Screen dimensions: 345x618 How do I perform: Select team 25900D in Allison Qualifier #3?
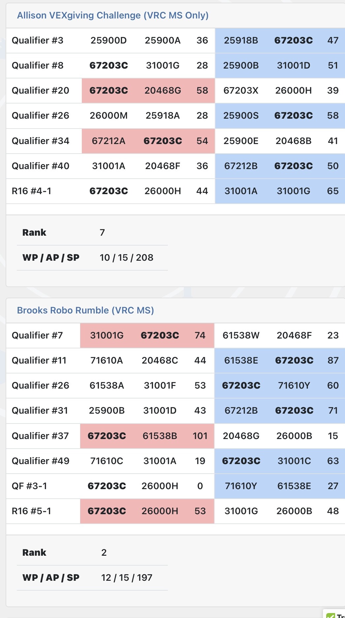[109, 41]
